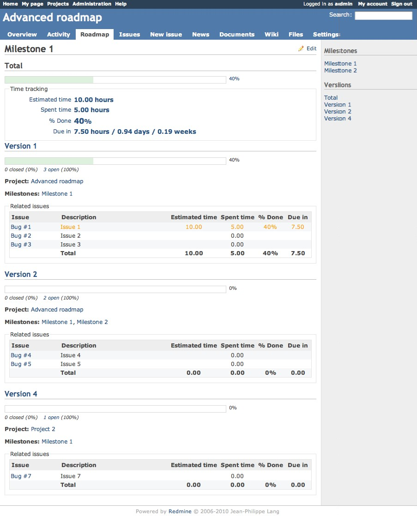Click Version 2 in sidebar
Image resolution: width=417 pixels, height=516 pixels.
pos(338,112)
